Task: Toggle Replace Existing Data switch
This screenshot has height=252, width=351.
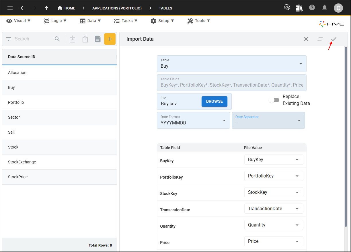Action: (x=274, y=100)
